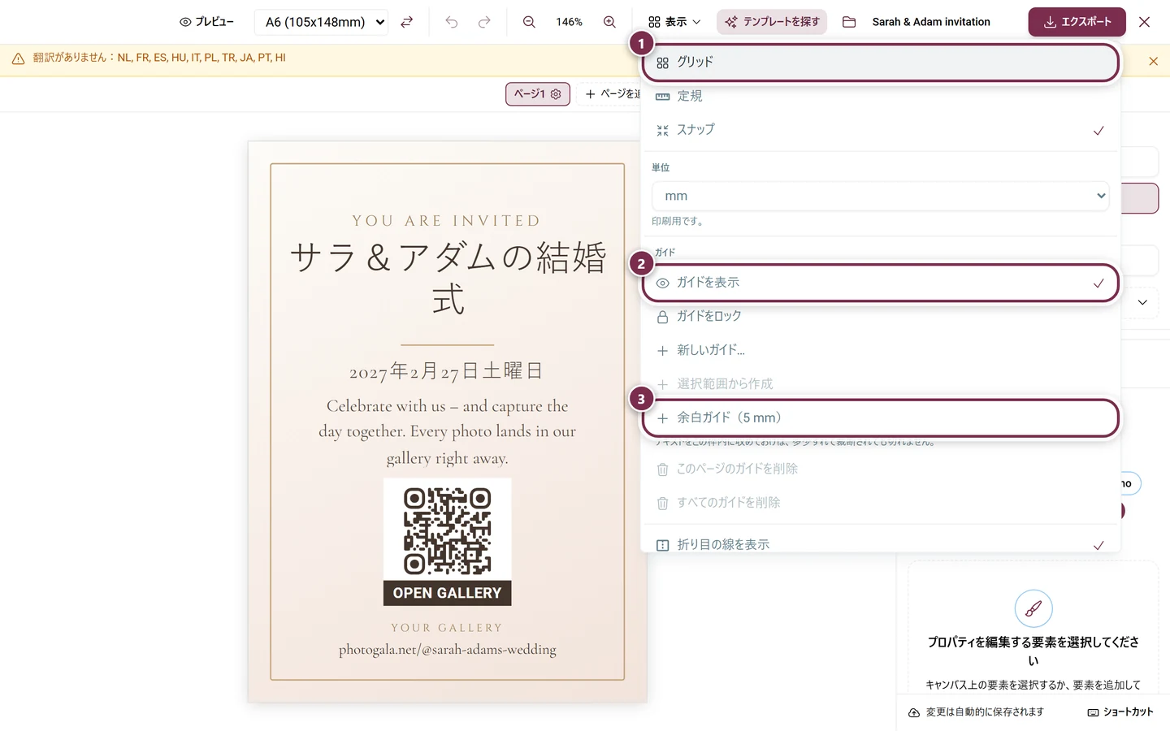Screen dimensions: 1170x731
Task: Toggle ガイドをロック guide lock
Action: pyautogui.click(x=881, y=316)
